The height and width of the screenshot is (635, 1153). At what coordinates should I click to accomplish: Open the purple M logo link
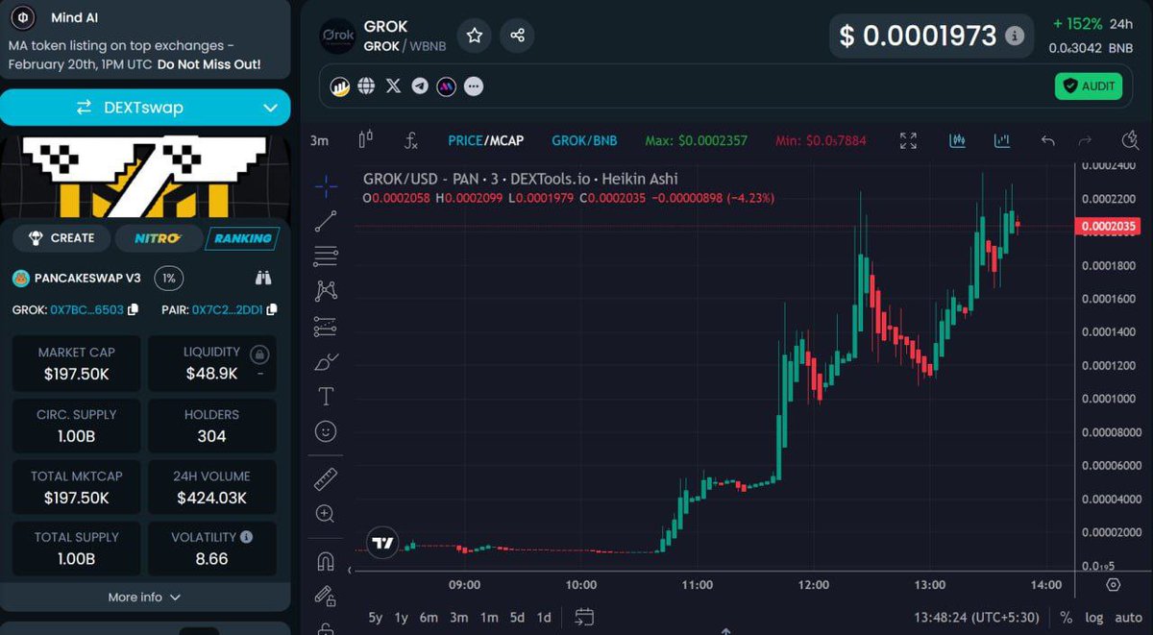click(447, 86)
